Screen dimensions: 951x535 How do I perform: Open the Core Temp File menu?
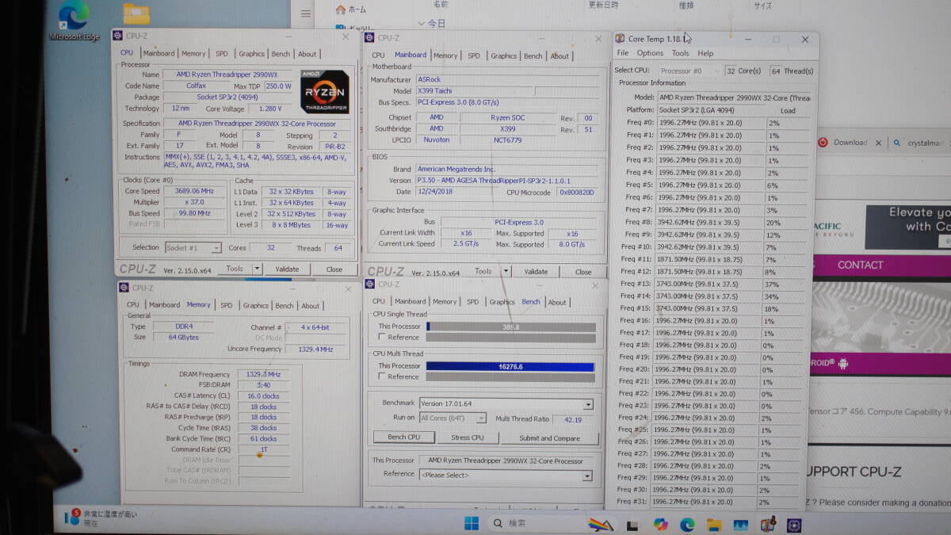pos(623,53)
